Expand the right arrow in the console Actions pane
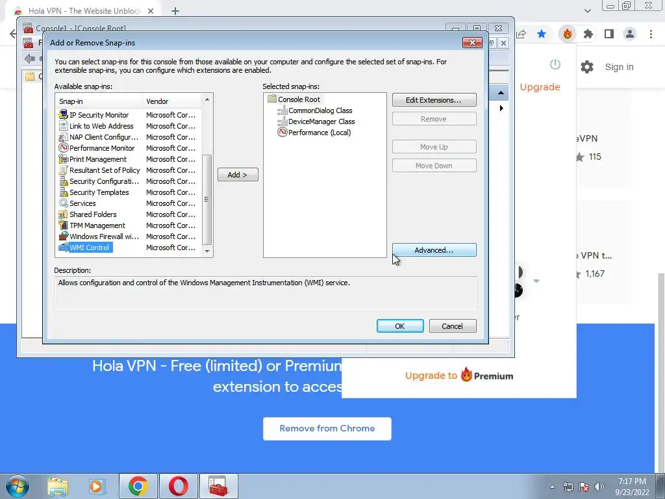The image size is (665, 499). click(501, 109)
